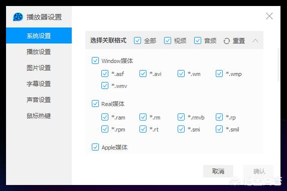
Task: Open the 字幕设置 tab
Action: [x=39, y=83]
